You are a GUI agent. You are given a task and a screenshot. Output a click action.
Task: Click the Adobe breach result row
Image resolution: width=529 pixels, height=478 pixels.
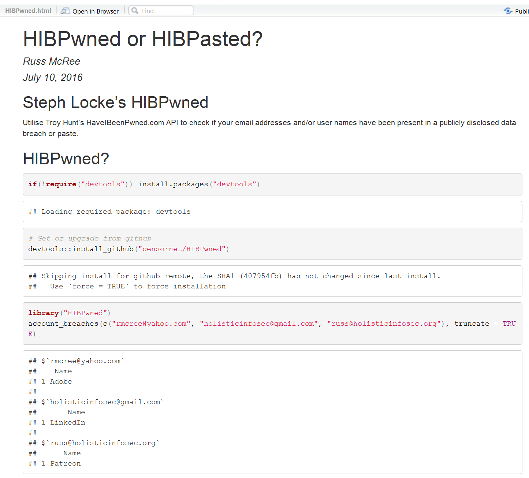57,381
